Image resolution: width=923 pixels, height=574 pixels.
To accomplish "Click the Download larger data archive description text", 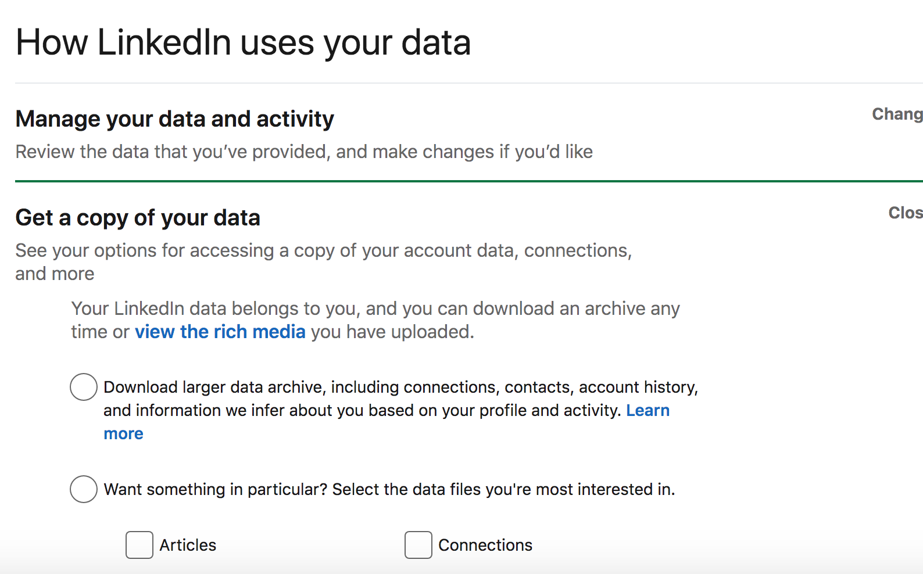I will point(400,388).
